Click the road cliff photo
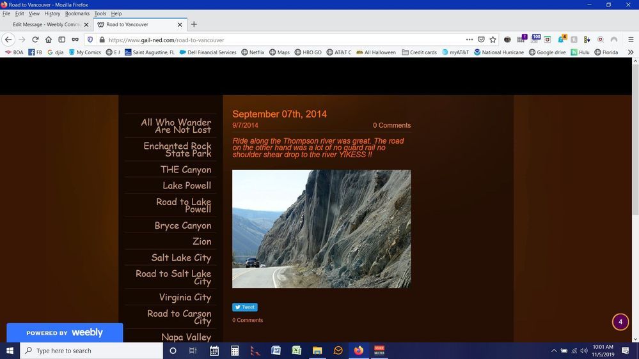639x359 pixels. coord(321,229)
